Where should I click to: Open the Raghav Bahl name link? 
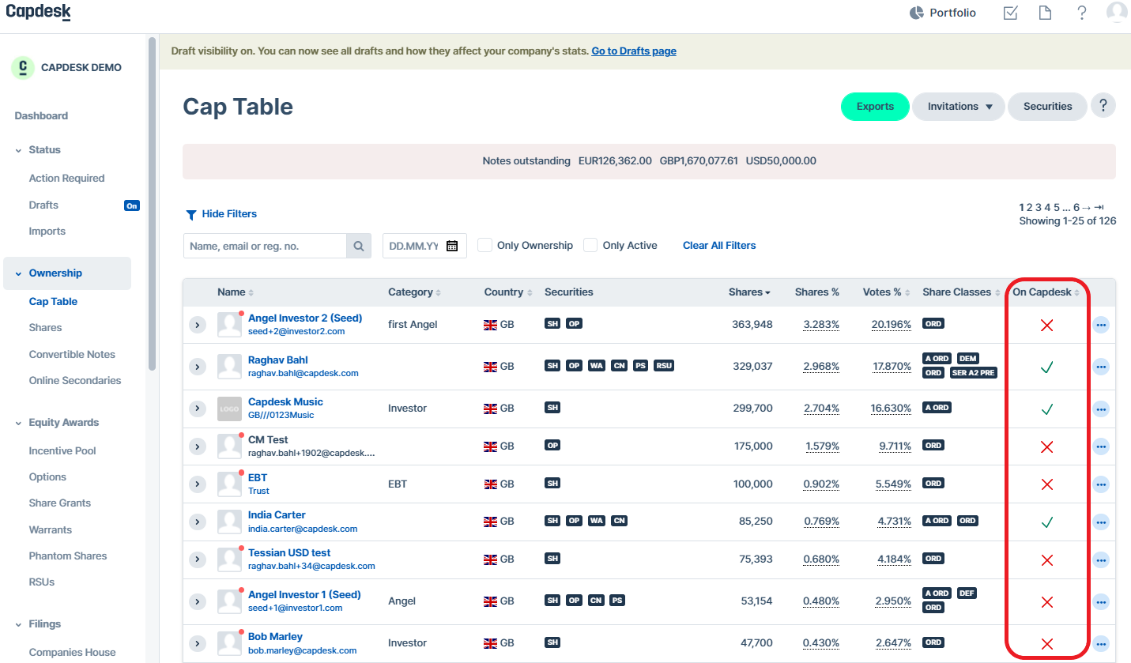click(278, 360)
